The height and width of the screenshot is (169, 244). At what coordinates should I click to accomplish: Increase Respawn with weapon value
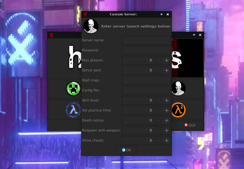166,130
